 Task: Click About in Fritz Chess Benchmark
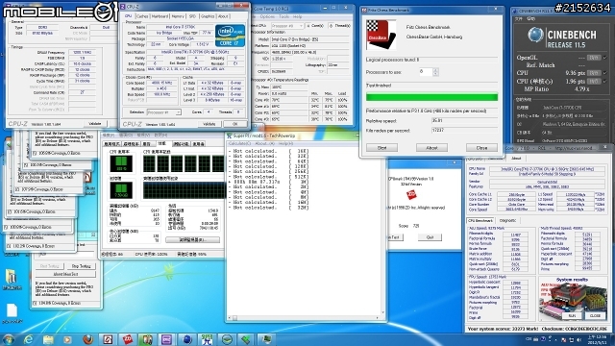pos(431,148)
